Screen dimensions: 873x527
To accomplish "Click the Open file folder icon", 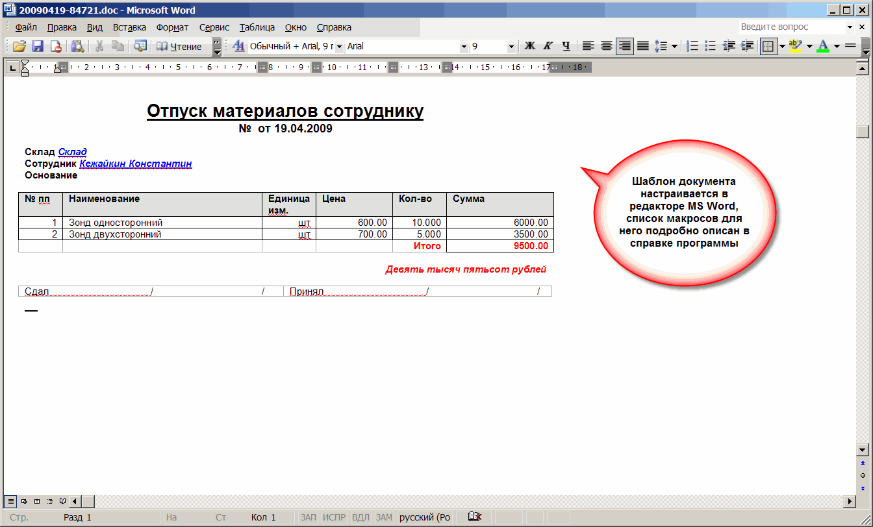I will (19, 46).
